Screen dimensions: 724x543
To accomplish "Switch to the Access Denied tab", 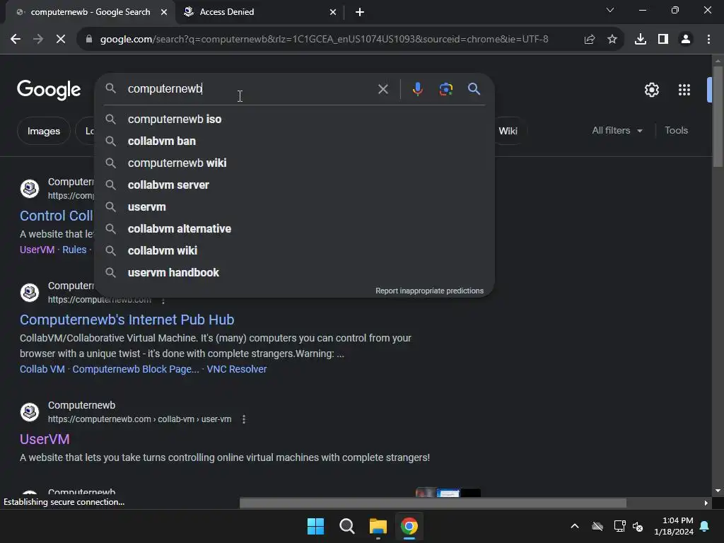I will coord(260,12).
